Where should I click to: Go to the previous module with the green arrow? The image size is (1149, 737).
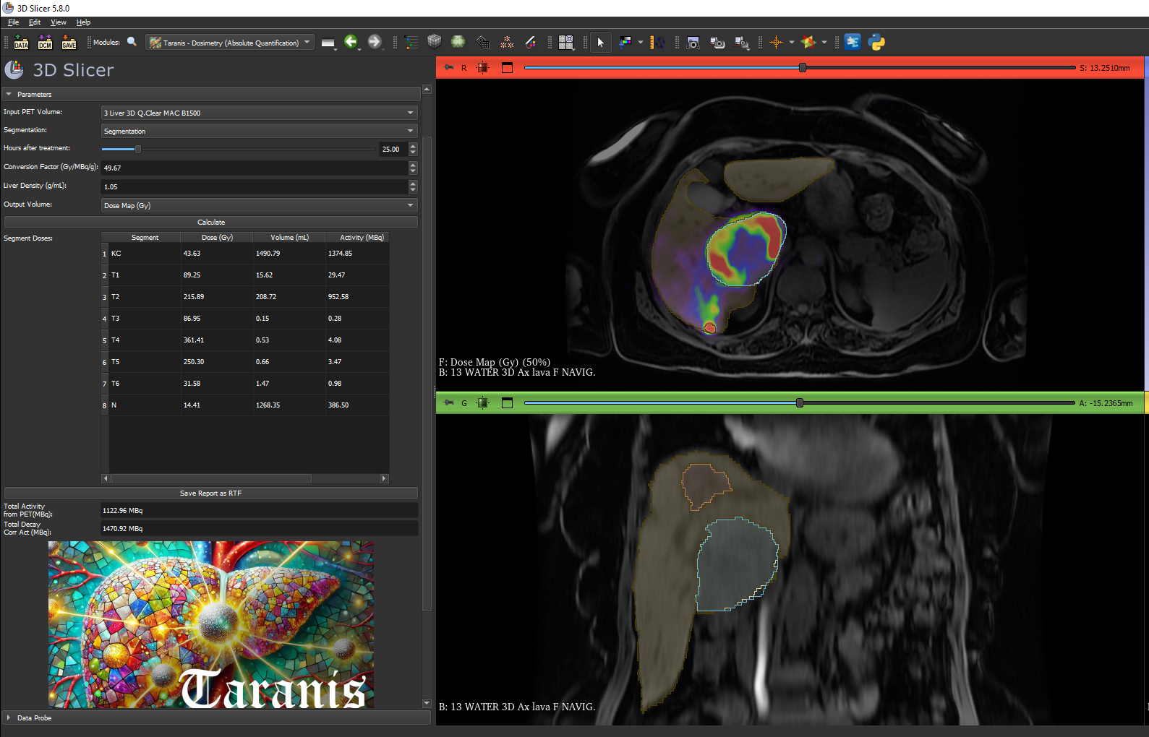pos(351,42)
